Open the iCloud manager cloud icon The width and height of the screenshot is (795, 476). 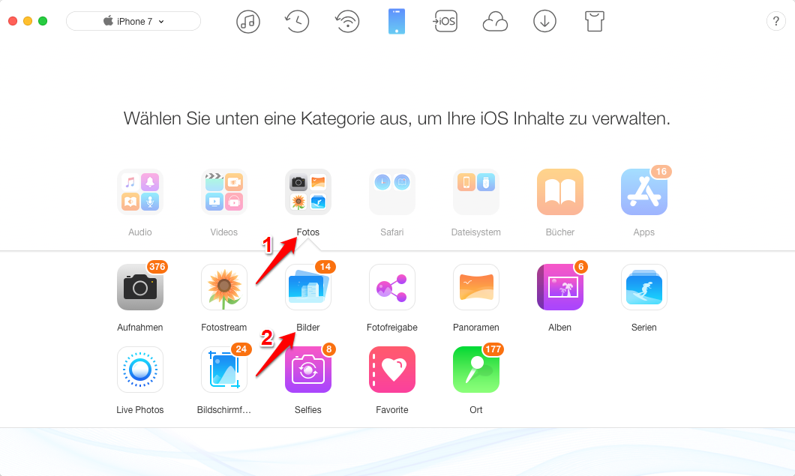[x=495, y=22]
